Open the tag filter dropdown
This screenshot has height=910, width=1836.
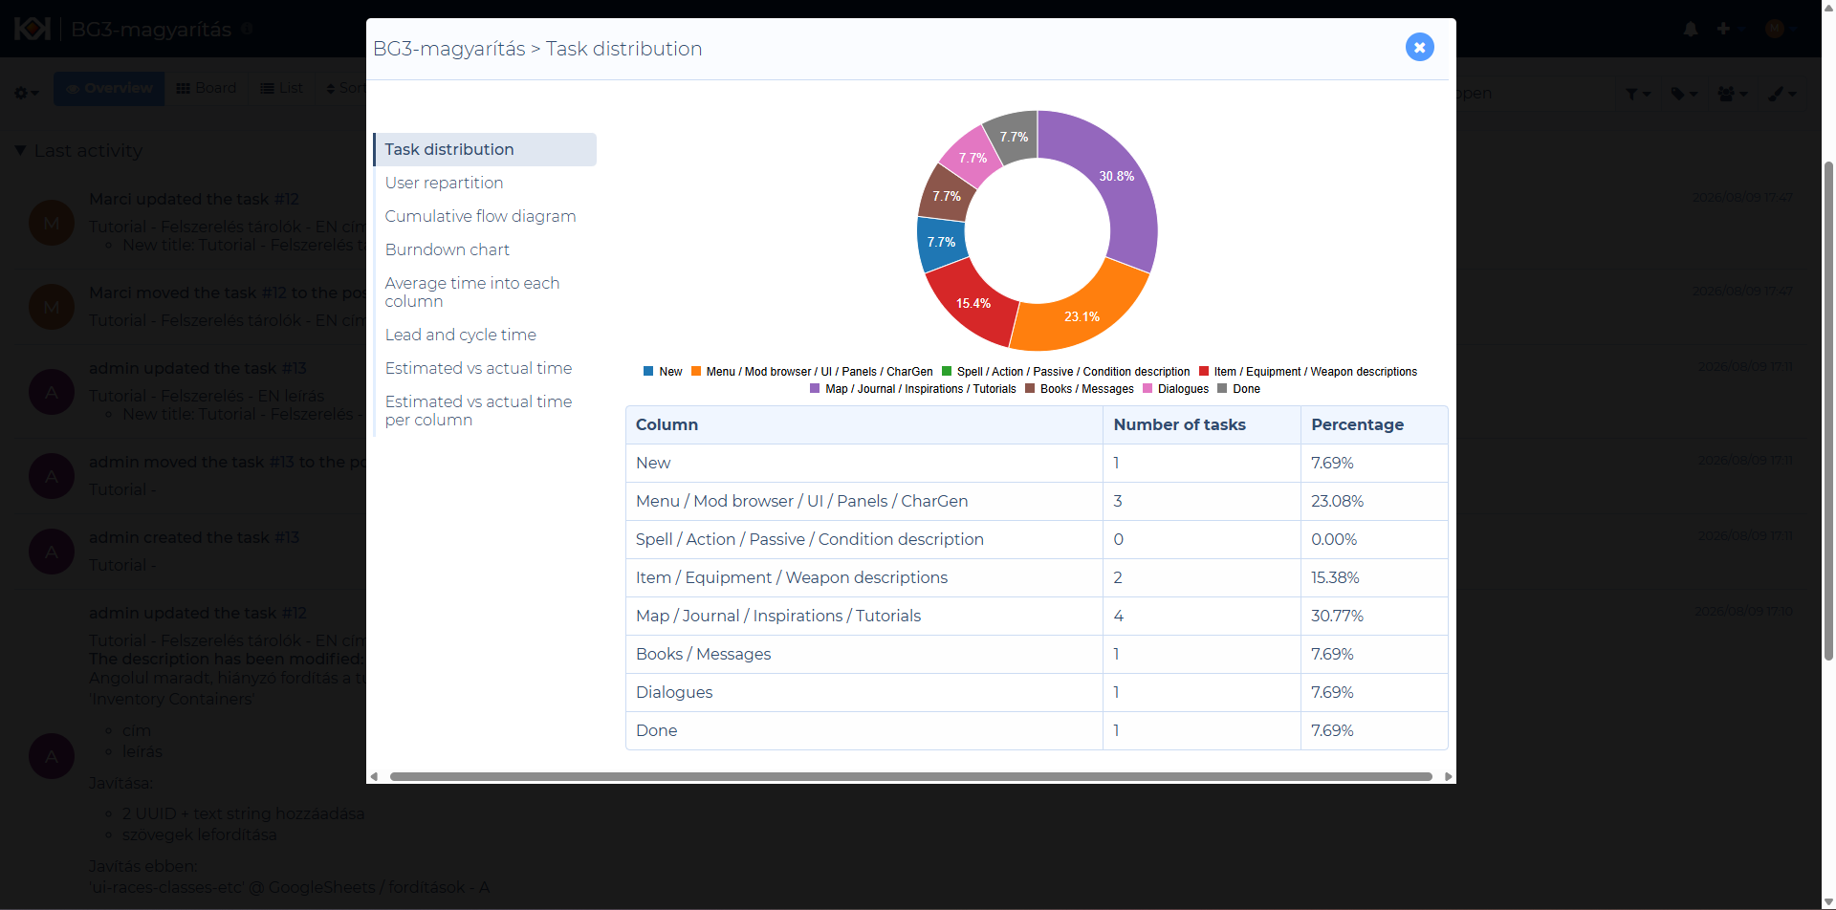[x=1684, y=94]
